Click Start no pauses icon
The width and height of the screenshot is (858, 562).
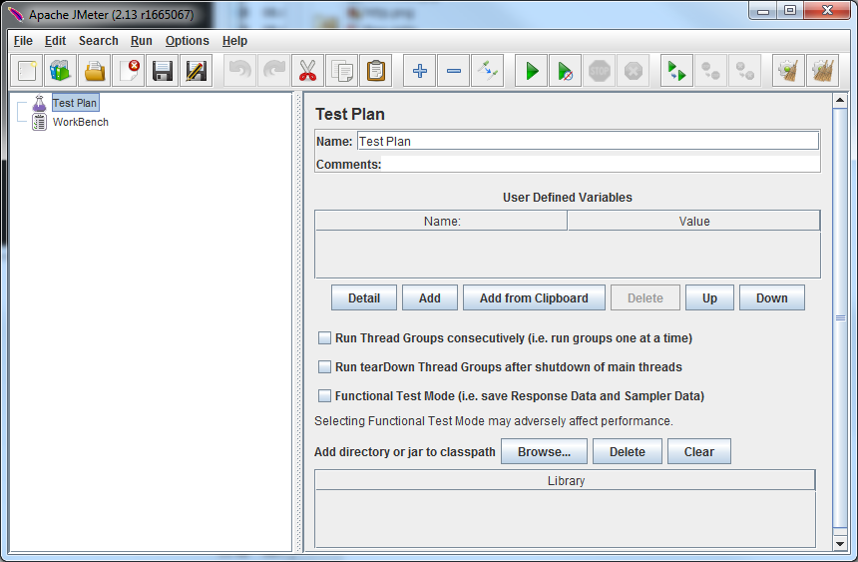click(x=566, y=71)
